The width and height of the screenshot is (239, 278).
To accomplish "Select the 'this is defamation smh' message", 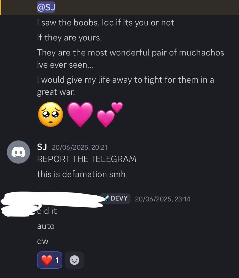I will pos(81,174).
